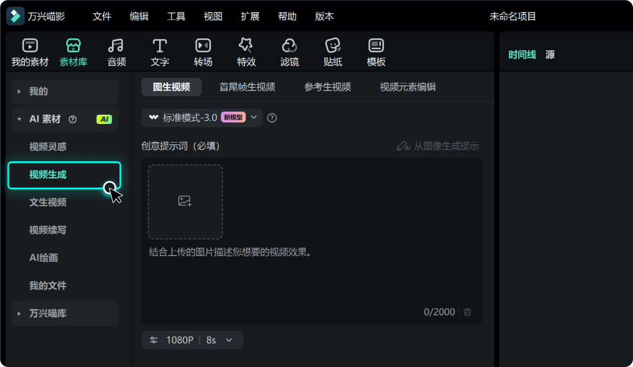Open the 工具 menu

click(x=176, y=16)
